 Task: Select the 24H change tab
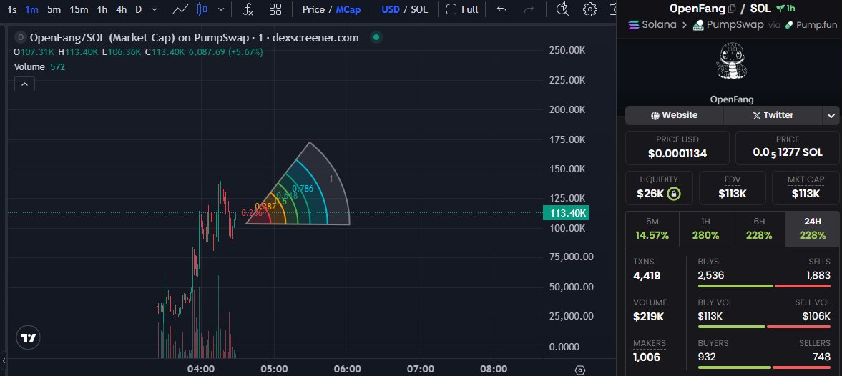[813, 229]
